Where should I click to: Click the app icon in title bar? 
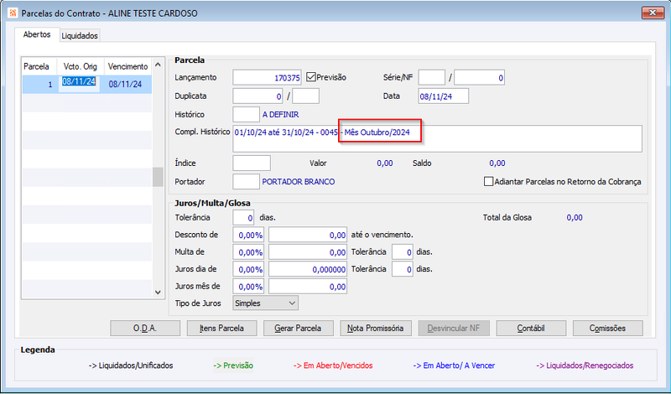pos(13,13)
